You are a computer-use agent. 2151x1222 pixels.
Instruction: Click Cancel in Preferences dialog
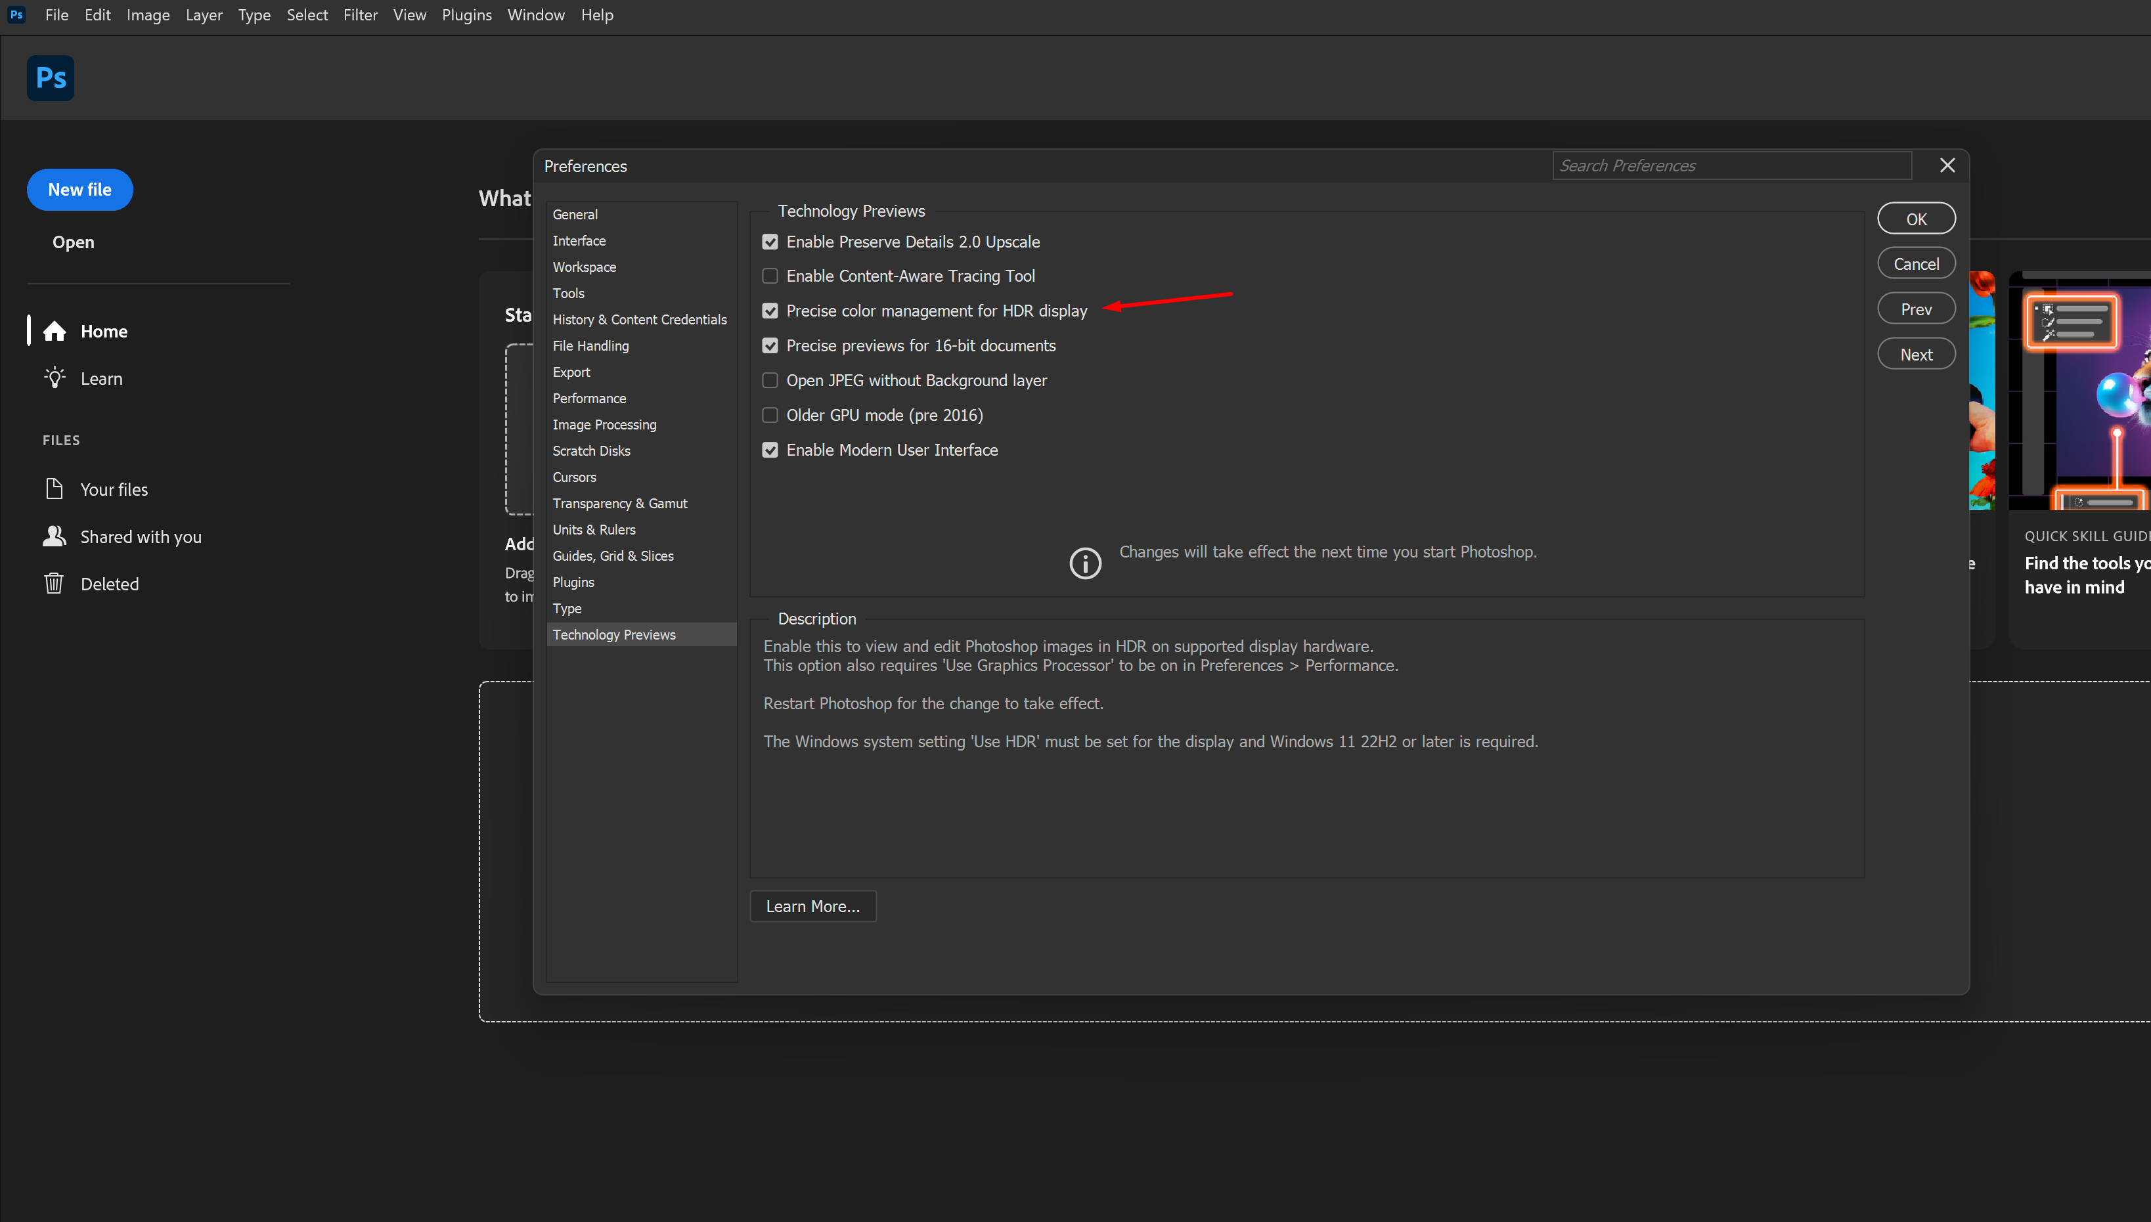[x=1916, y=263]
